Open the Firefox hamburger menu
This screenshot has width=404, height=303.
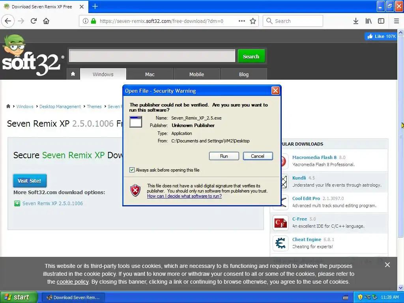pos(396,21)
